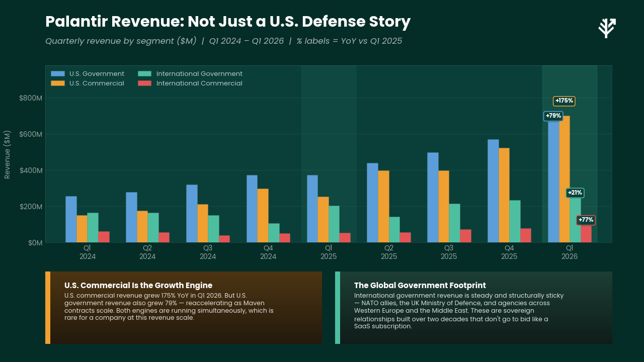
Task: Click the blue U.S. Government bar for Q4 2024
Action: coord(252,209)
